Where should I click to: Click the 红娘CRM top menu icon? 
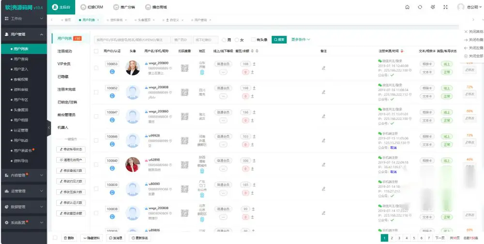83,7
